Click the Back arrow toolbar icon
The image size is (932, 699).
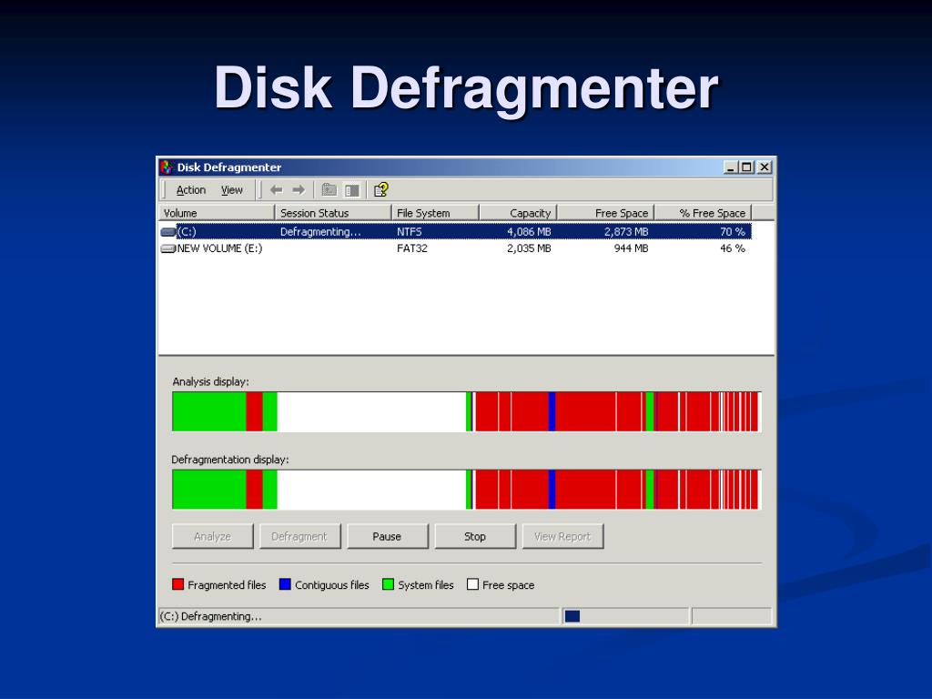[277, 189]
